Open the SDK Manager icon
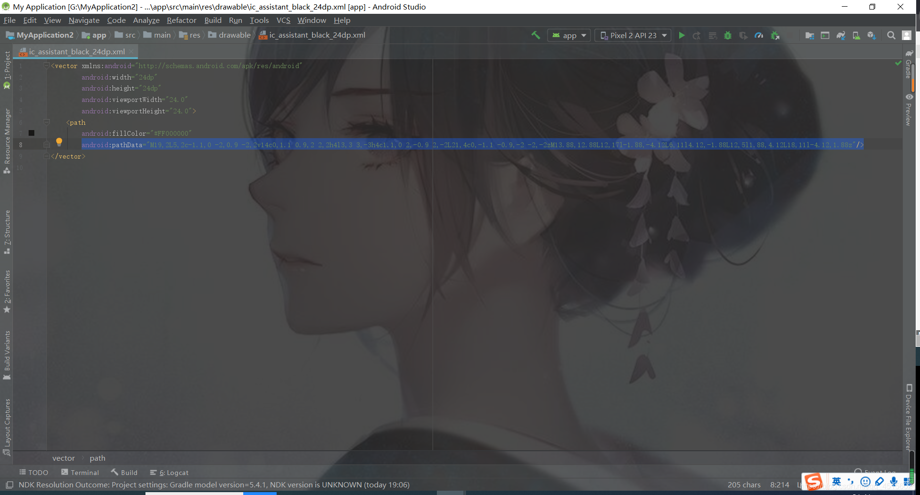 point(872,35)
